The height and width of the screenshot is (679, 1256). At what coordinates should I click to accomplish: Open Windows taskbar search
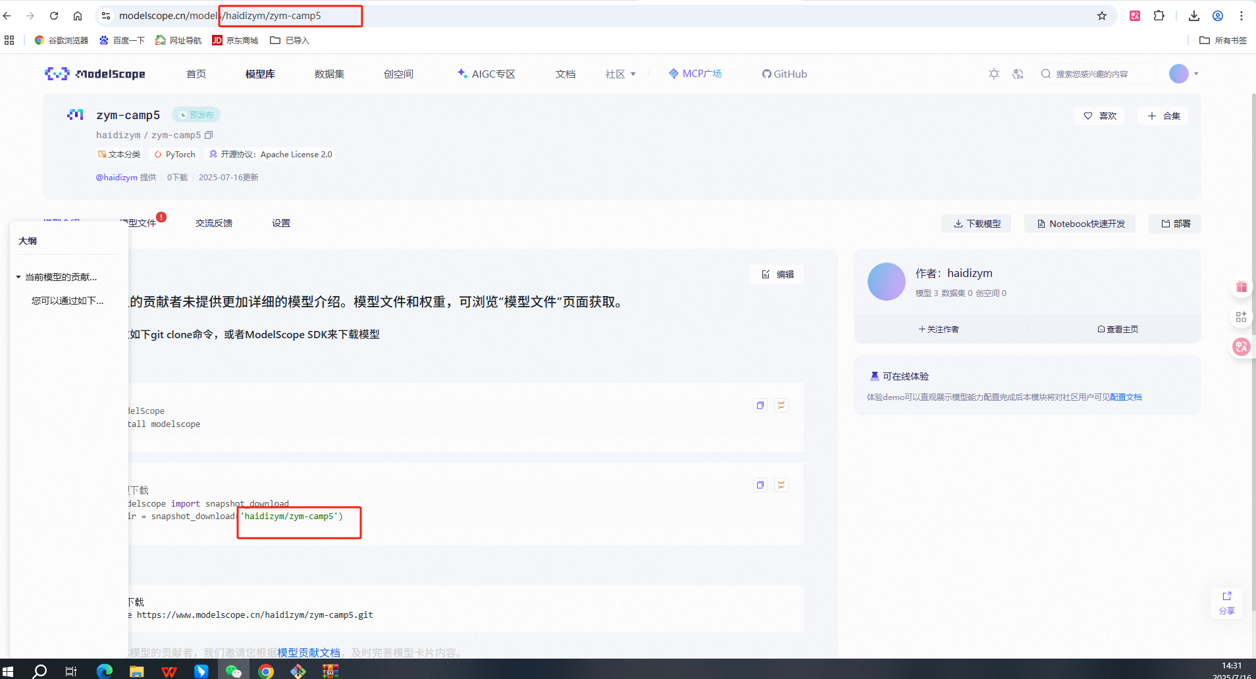[39, 671]
